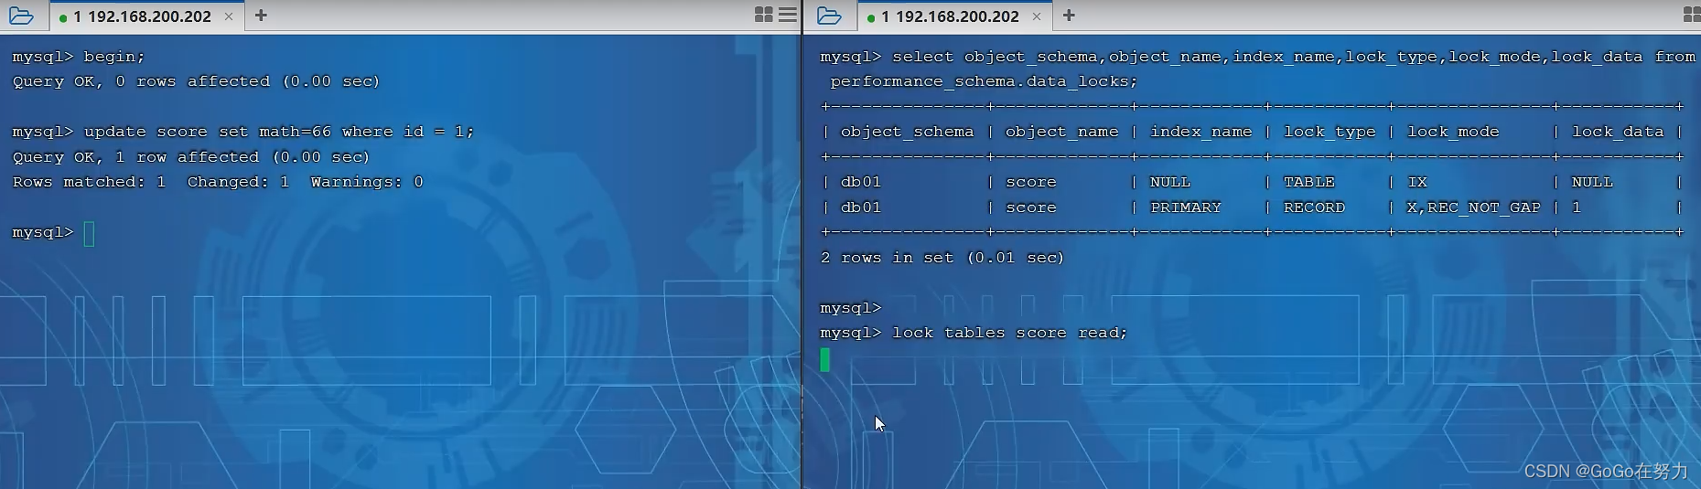1701x489 pixels.
Task: Click NULL index_name cell in TABLE row
Action: [1169, 182]
